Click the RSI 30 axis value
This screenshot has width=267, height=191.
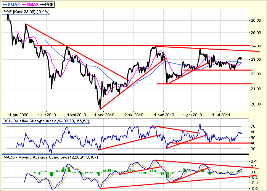point(253,149)
